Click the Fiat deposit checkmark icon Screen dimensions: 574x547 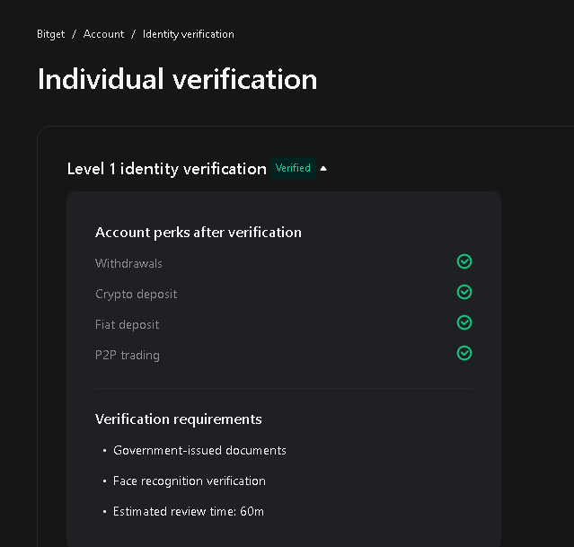[464, 322]
